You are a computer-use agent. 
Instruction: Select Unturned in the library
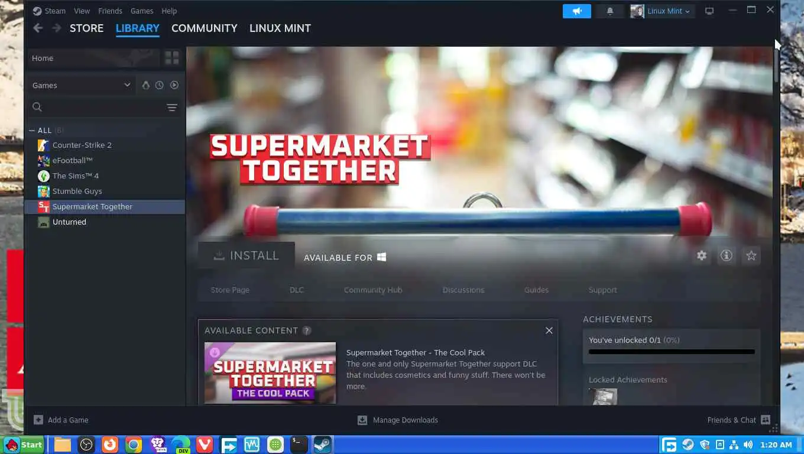point(105,222)
